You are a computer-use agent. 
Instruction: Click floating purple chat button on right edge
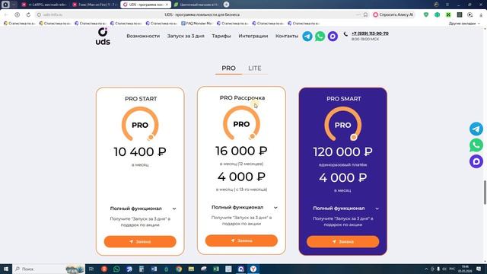tap(476, 161)
